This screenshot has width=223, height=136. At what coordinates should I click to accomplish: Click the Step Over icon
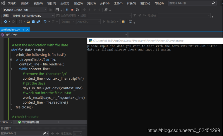click(94, 10)
